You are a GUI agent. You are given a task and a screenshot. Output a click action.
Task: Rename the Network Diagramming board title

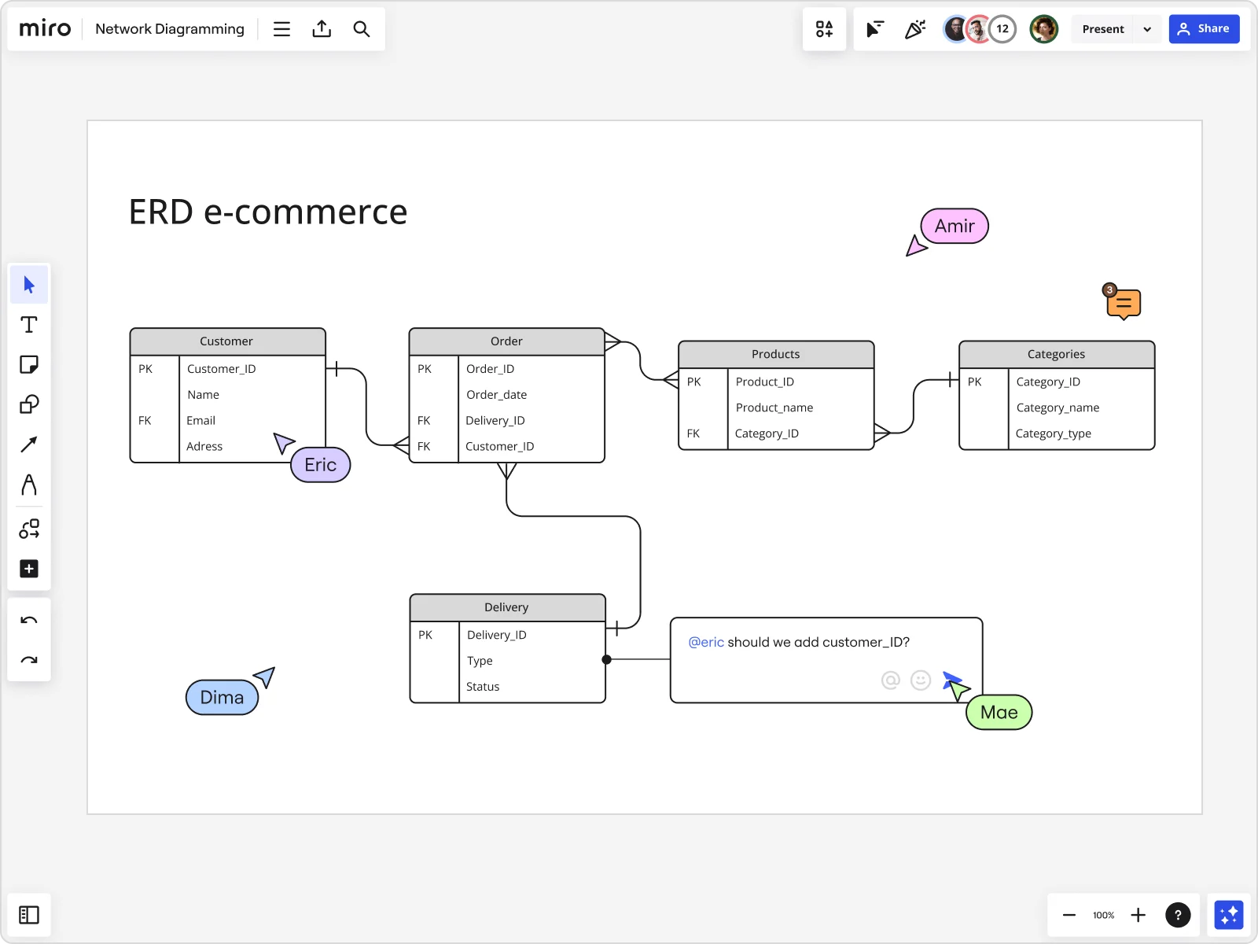[169, 28]
